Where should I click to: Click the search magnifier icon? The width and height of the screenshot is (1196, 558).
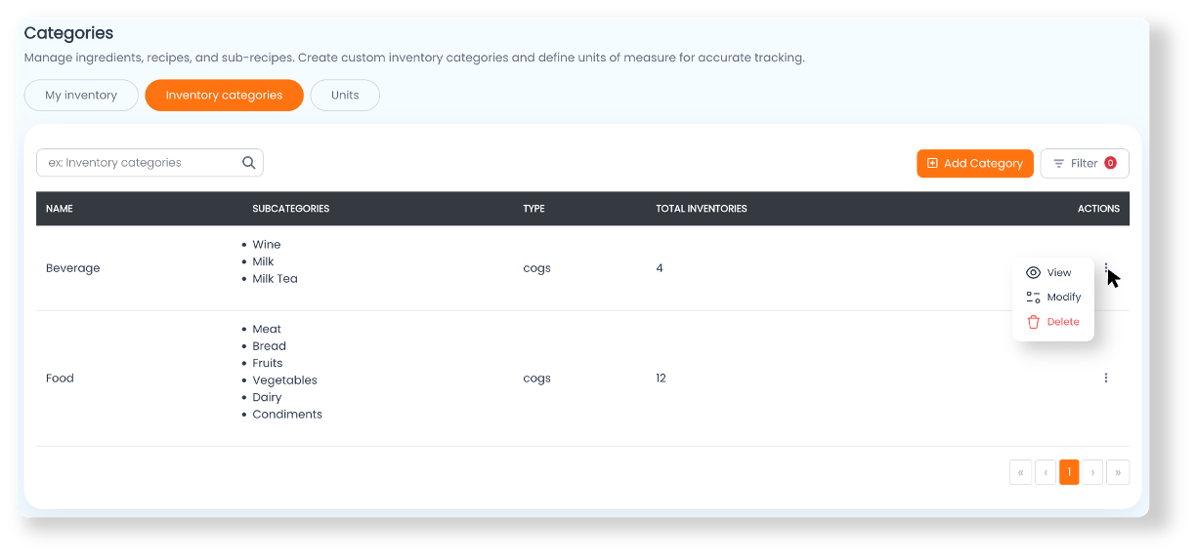pos(248,163)
